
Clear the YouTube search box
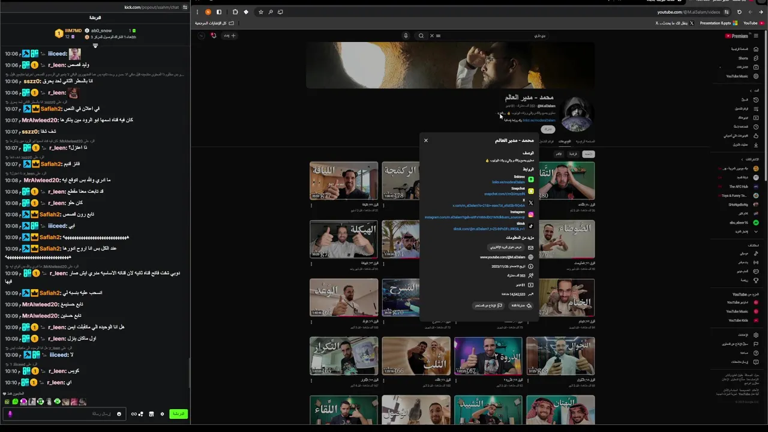click(x=431, y=35)
